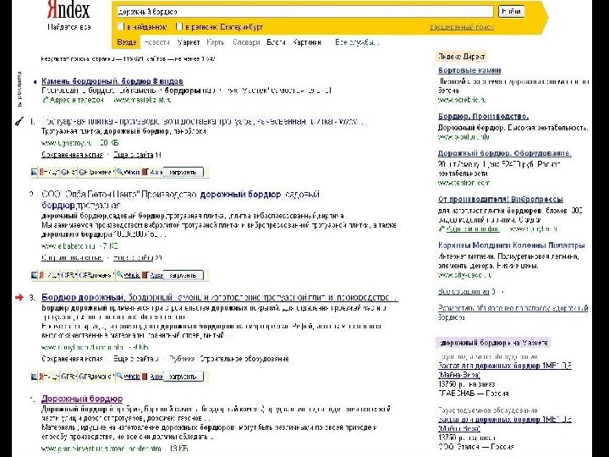Click GPR домена under the Бордюр дорожный result
This screenshot has height=457, width=609.
[96, 377]
